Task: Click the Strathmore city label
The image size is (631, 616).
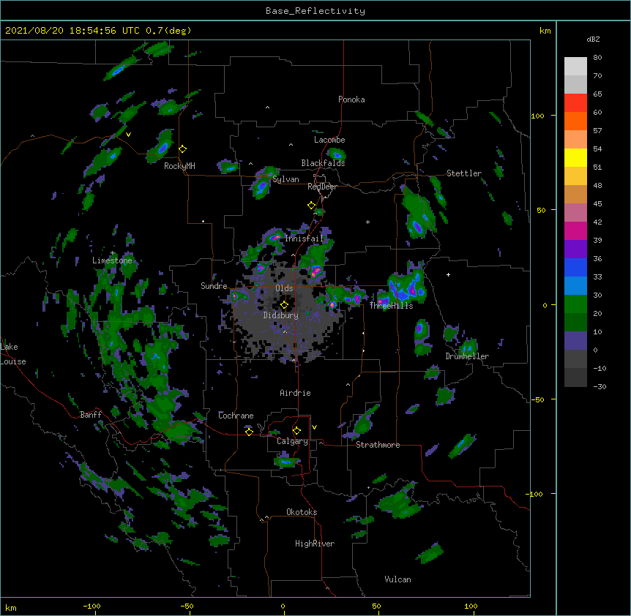Action: pos(378,445)
